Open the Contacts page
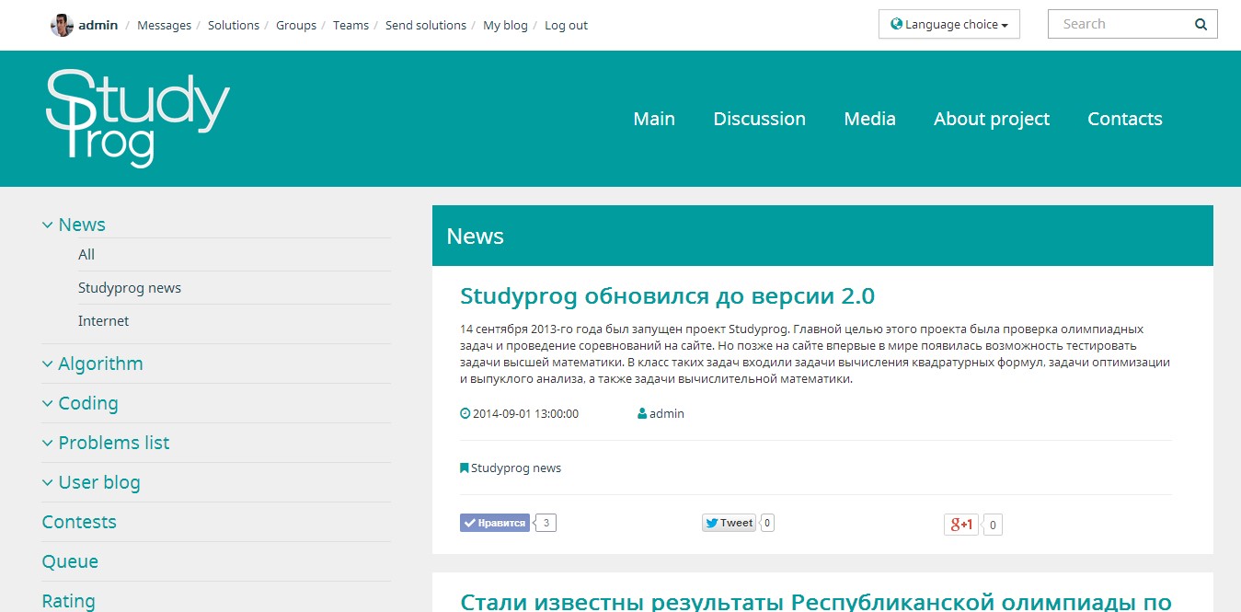The image size is (1241, 612). pyautogui.click(x=1125, y=119)
